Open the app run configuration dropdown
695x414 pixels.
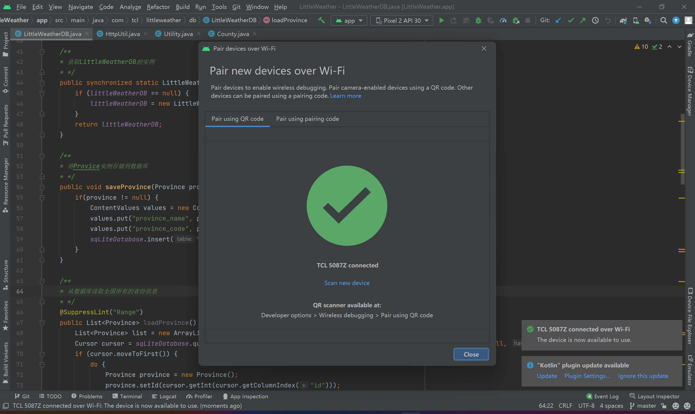coord(349,20)
